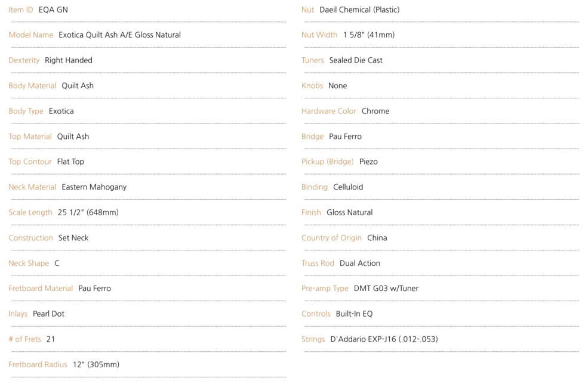
Task: Click the Body Material label
Action: tap(32, 85)
